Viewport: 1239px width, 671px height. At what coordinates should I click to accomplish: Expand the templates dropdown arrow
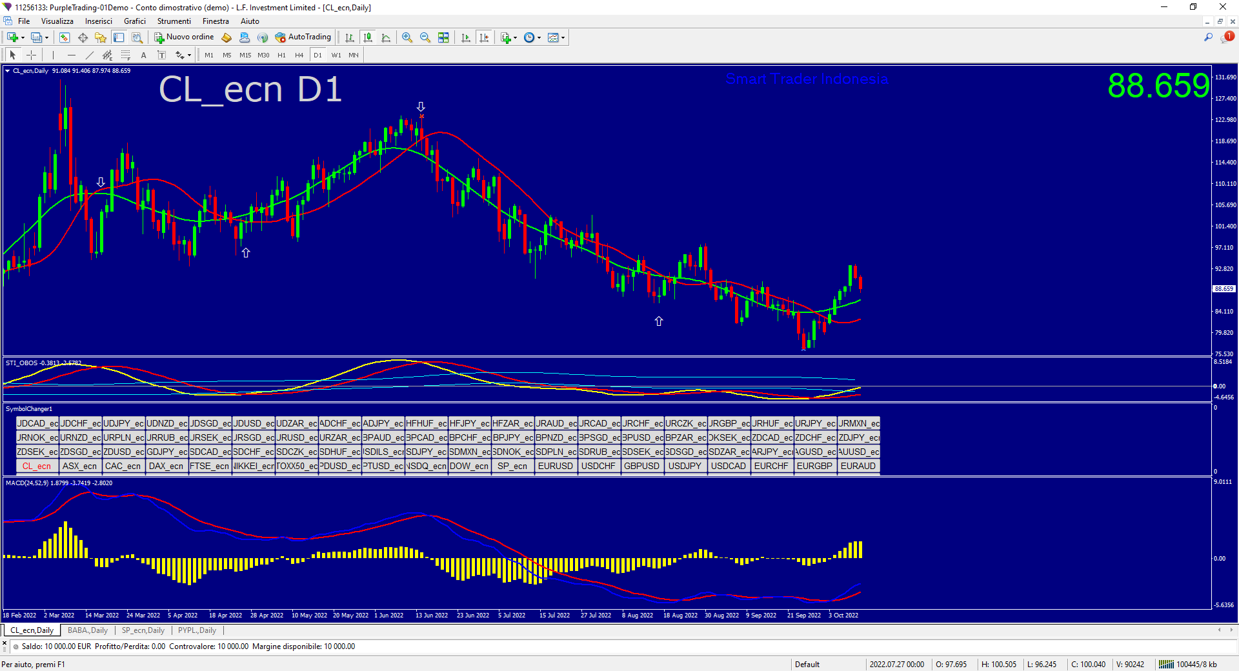[x=563, y=37]
